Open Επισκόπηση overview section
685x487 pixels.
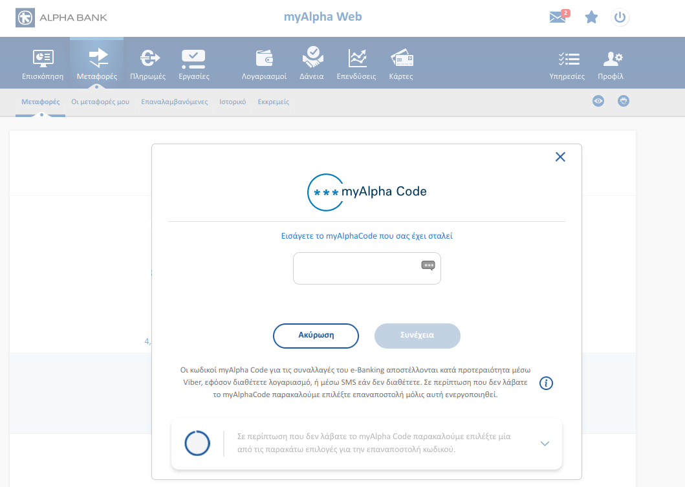(43, 64)
